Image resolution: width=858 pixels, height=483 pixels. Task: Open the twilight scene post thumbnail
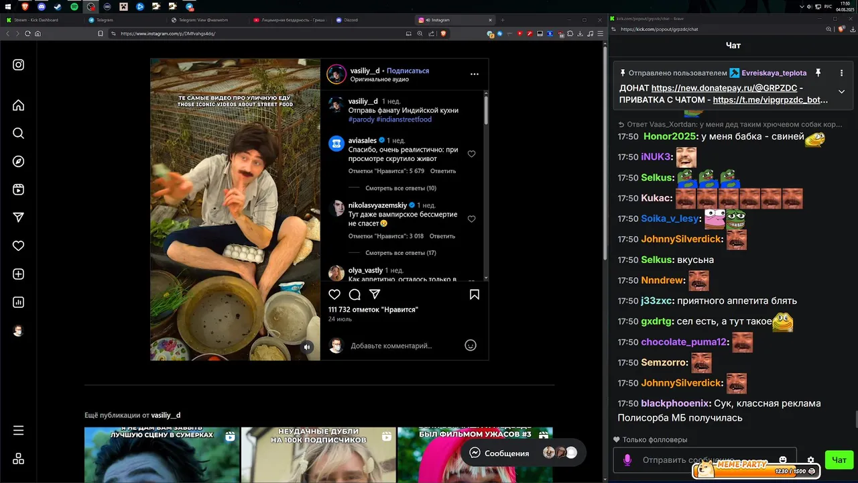click(162, 455)
